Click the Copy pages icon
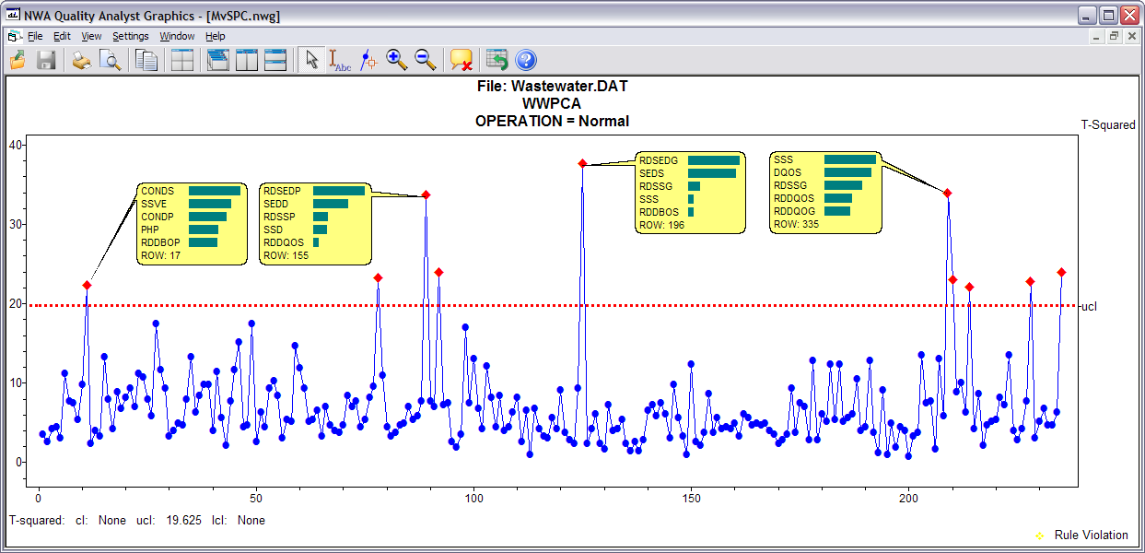 (146, 60)
